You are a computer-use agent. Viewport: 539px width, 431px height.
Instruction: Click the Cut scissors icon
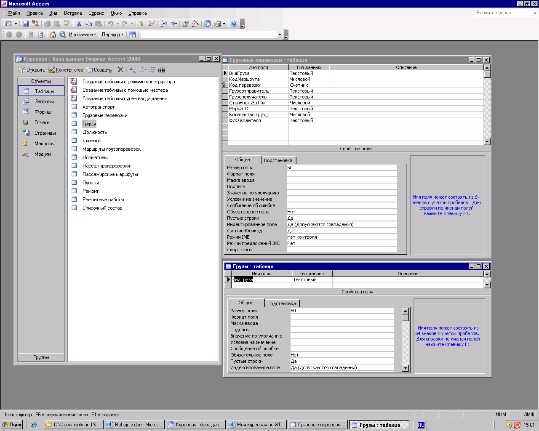click(79, 24)
